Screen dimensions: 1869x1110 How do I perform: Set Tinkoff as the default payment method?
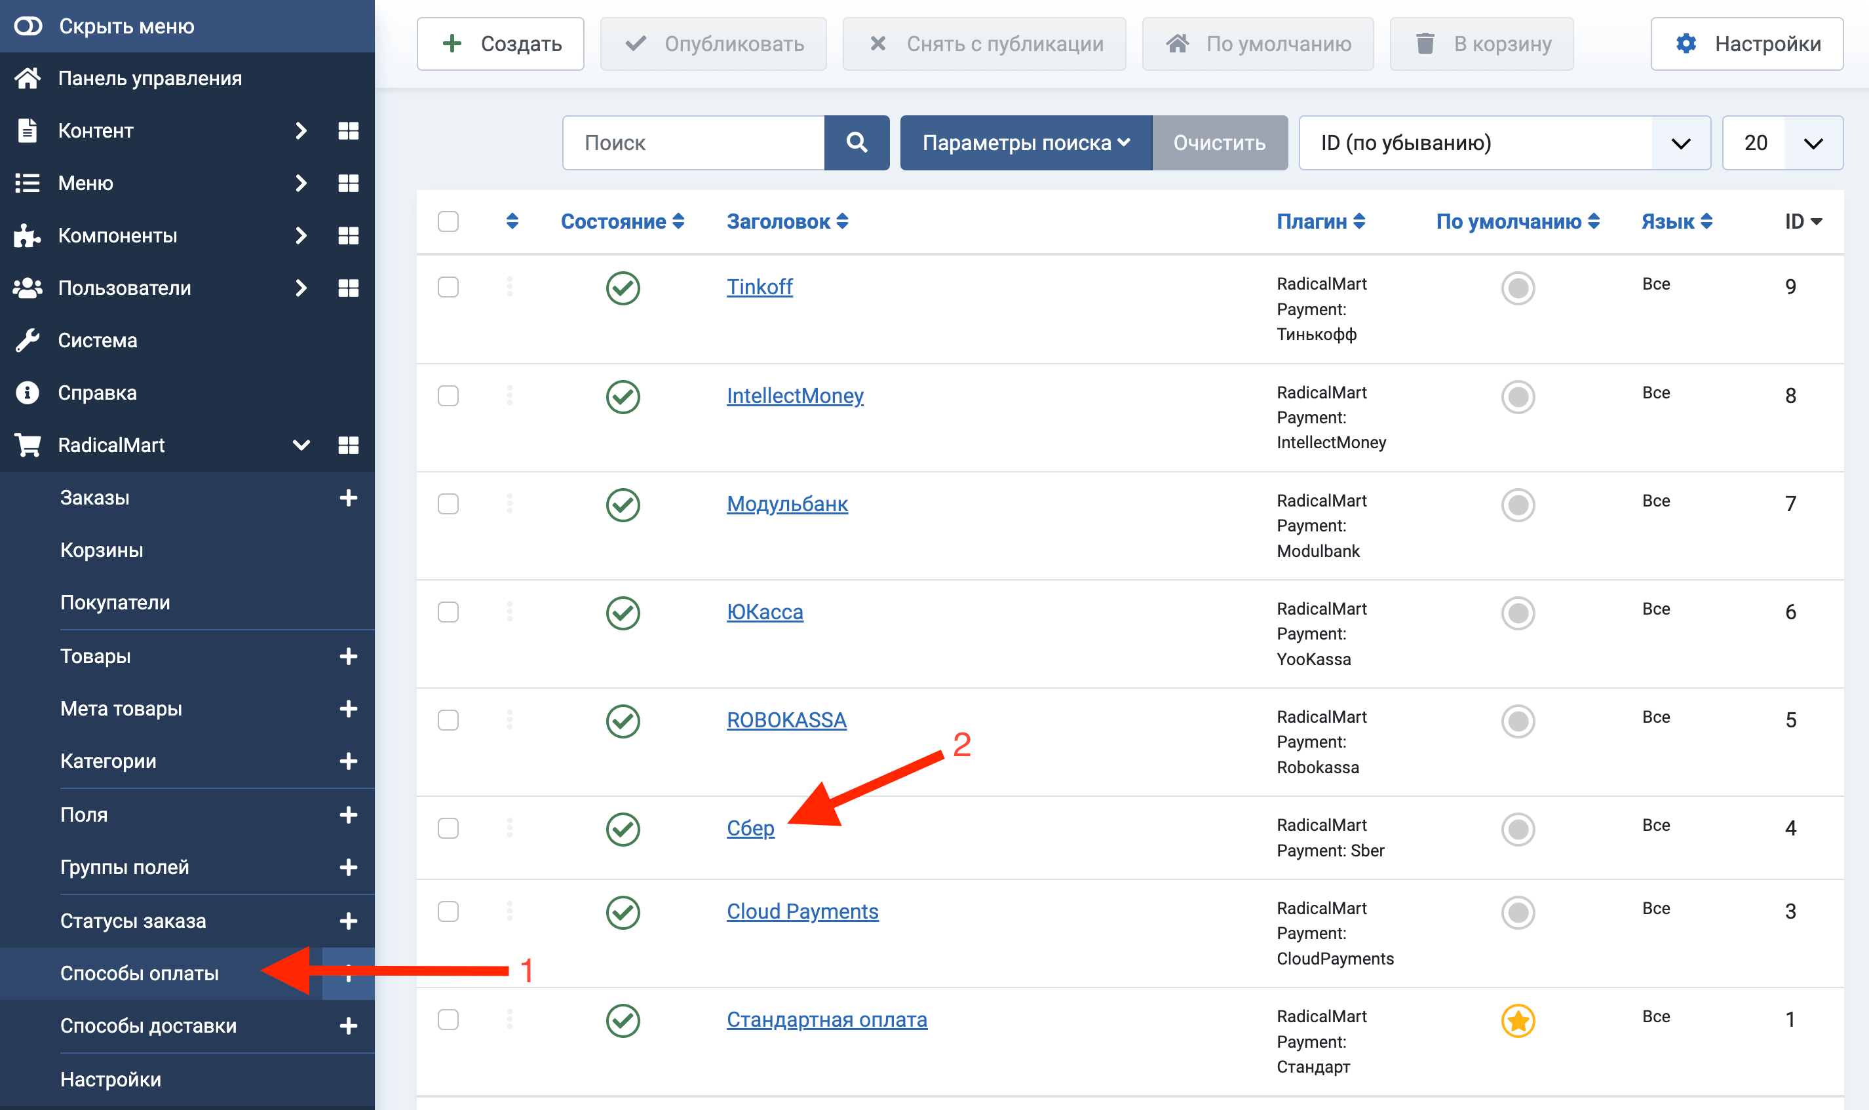(x=1518, y=288)
